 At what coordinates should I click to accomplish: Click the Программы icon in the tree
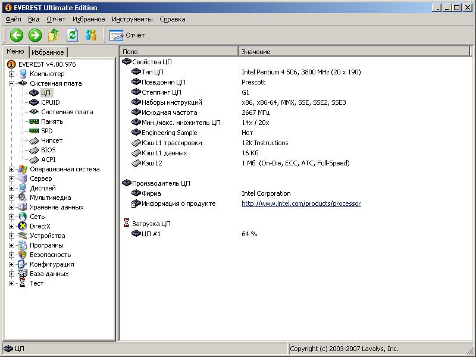tap(23, 245)
